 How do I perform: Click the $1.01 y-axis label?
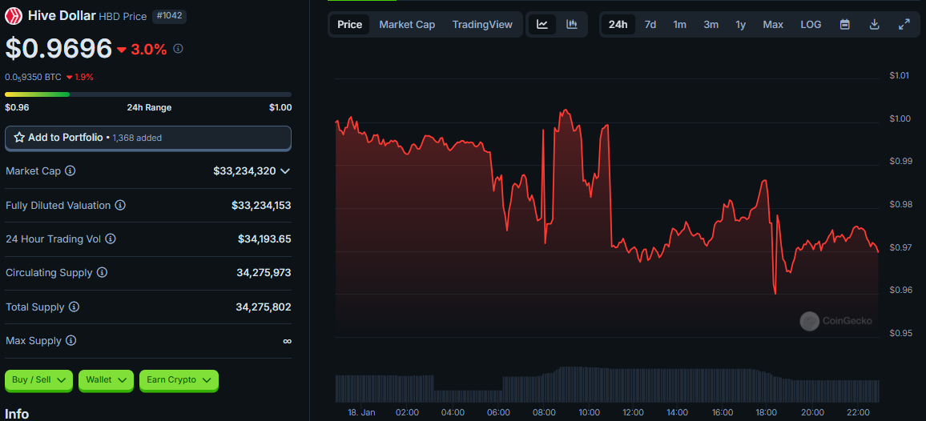coord(900,75)
